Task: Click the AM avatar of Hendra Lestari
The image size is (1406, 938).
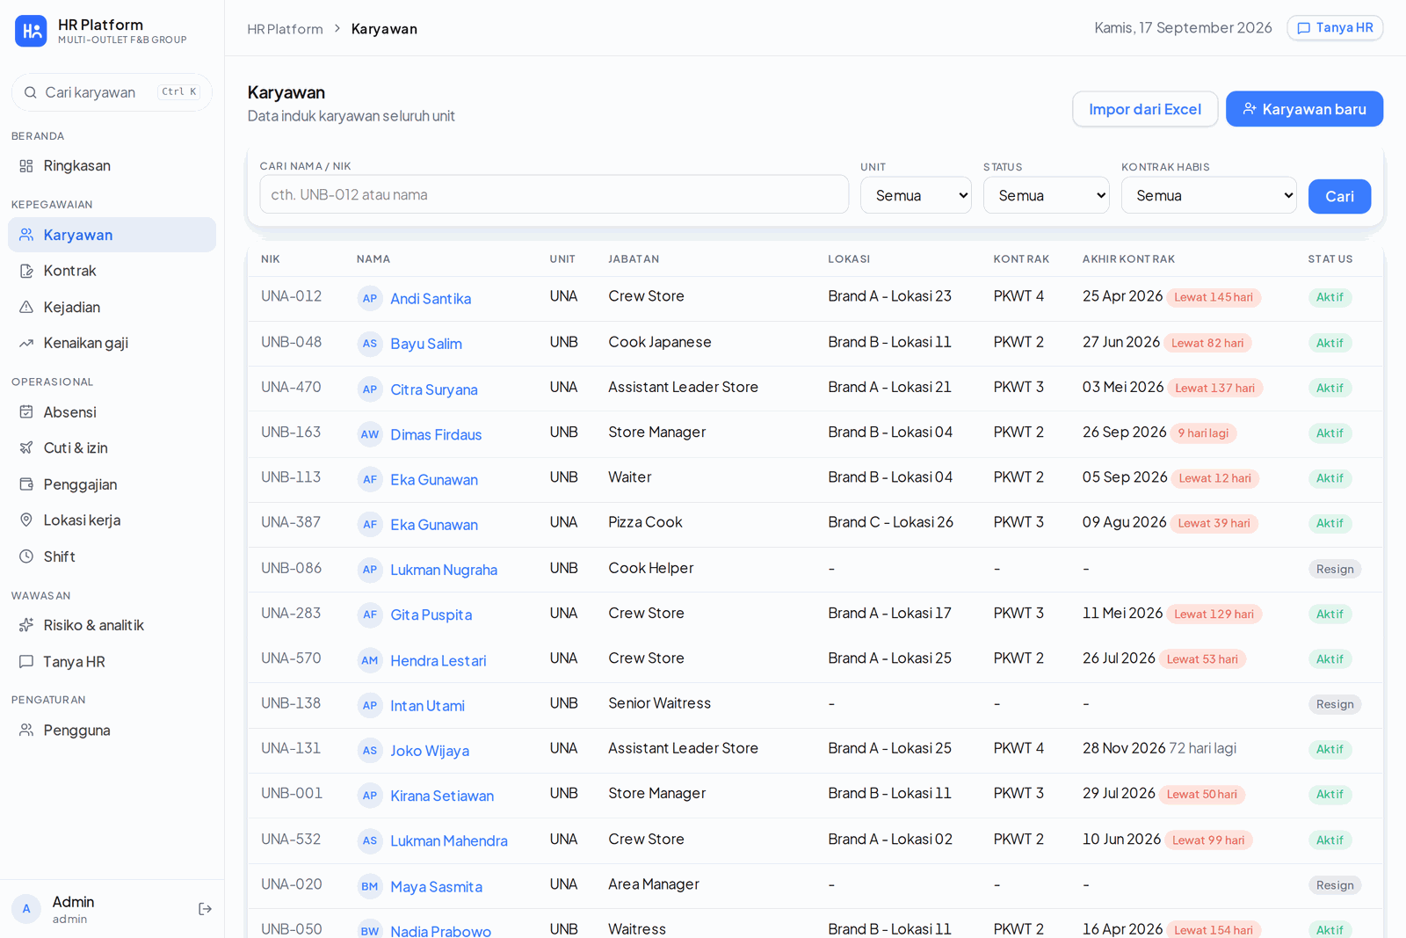Action: (370, 660)
